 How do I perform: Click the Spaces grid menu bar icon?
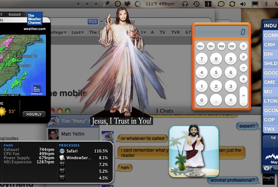click(x=208, y=4)
